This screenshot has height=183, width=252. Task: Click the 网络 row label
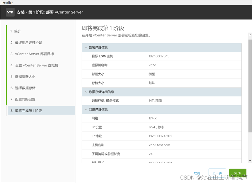click(x=95, y=118)
